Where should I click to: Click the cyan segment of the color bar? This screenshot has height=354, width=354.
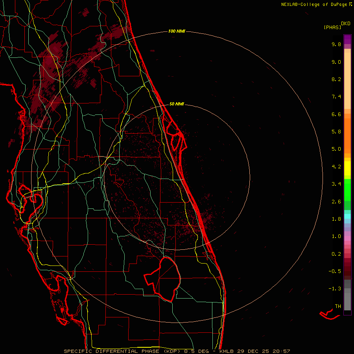(x=347, y=216)
